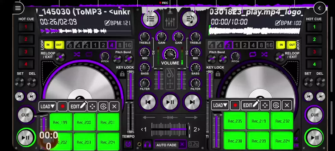The width and height of the screenshot is (335, 151).
Task: Collapse panel with top-right back chevron
Action: point(320,8)
